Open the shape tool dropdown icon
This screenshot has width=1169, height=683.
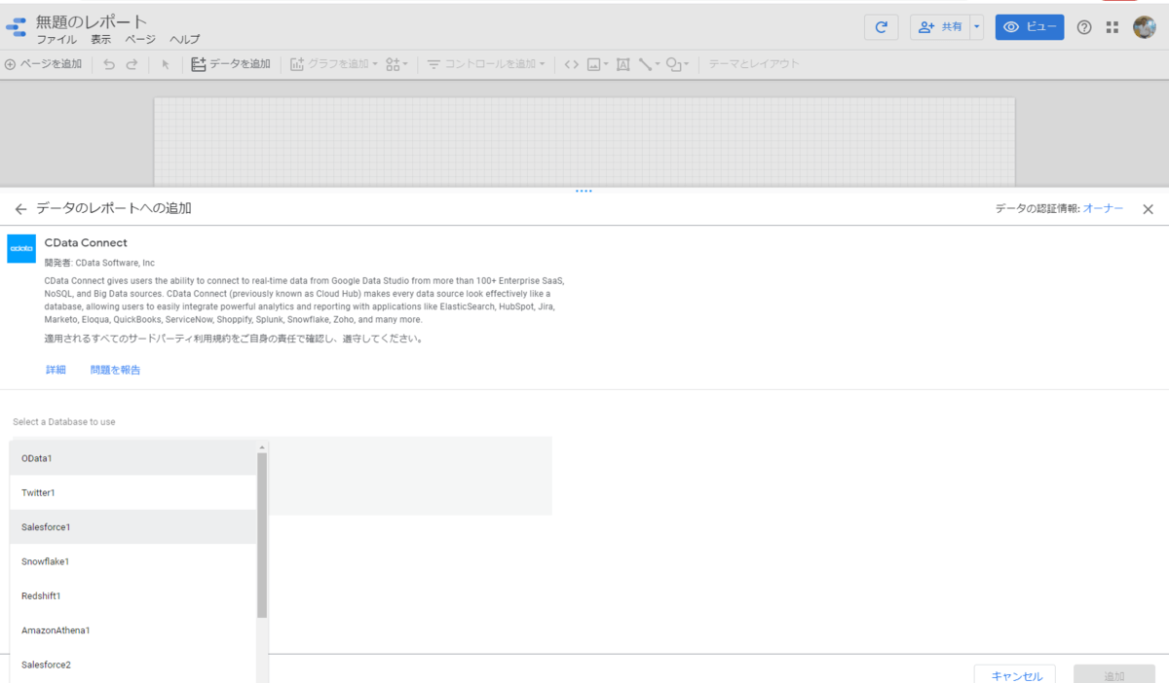(x=677, y=64)
